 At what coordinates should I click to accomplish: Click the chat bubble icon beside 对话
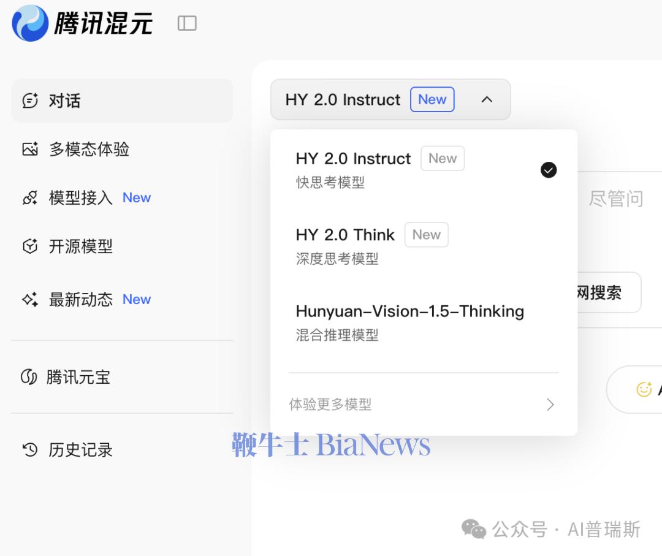pyautogui.click(x=30, y=101)
